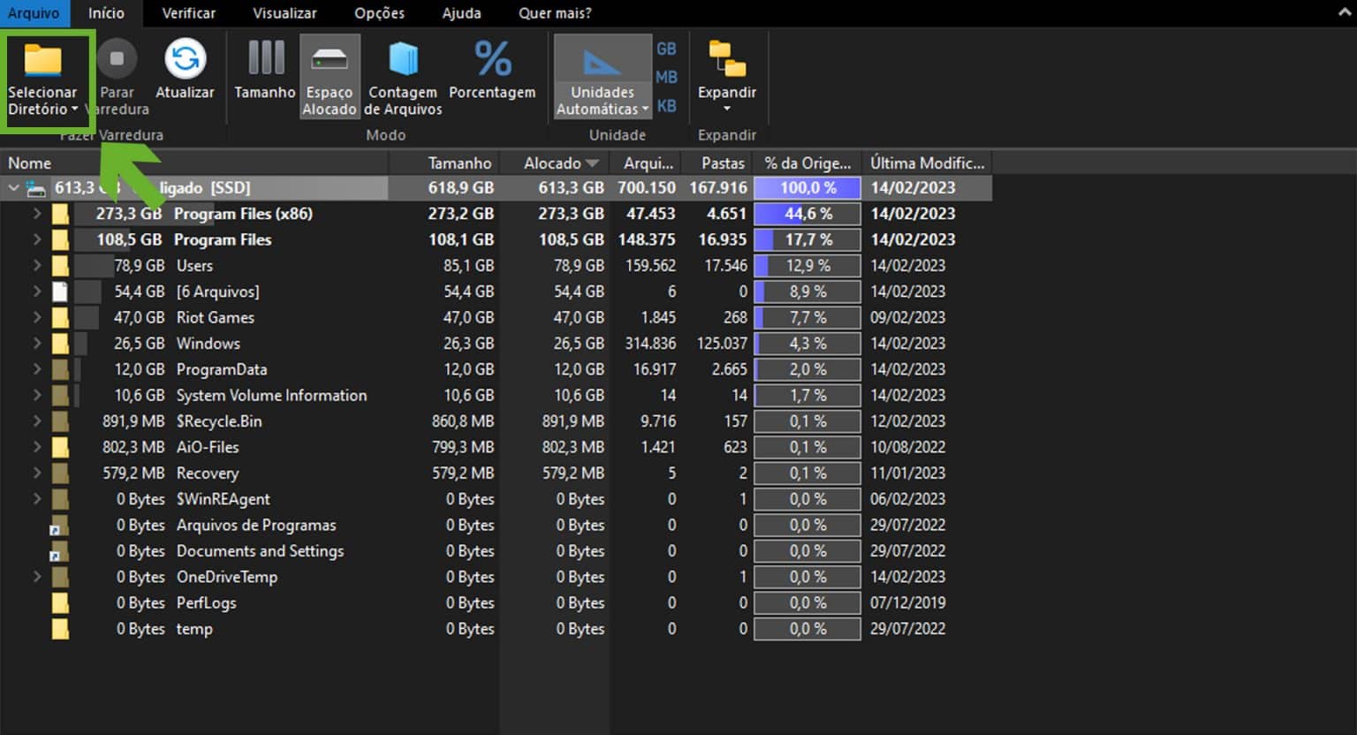Set the size unit to KB
The height and width of the screenshot is (735, 1357).
(666, 106)
